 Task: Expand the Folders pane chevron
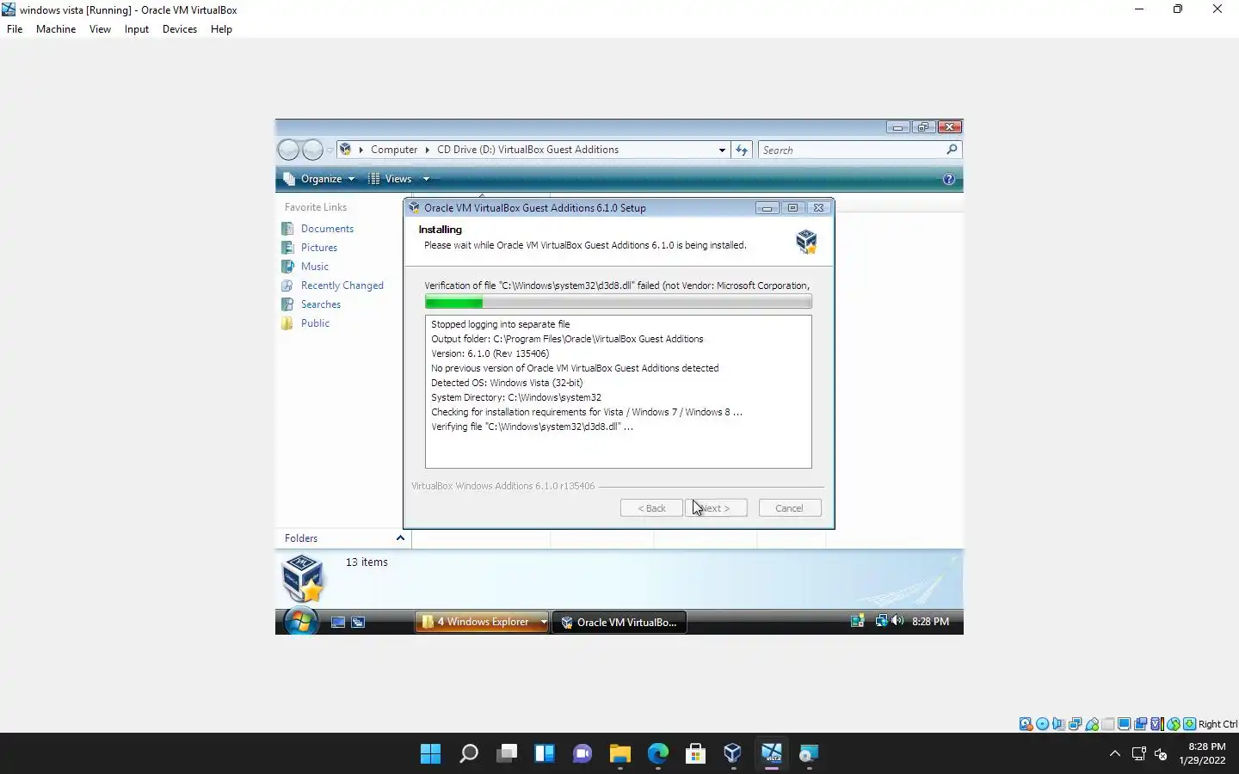(400, 538)
